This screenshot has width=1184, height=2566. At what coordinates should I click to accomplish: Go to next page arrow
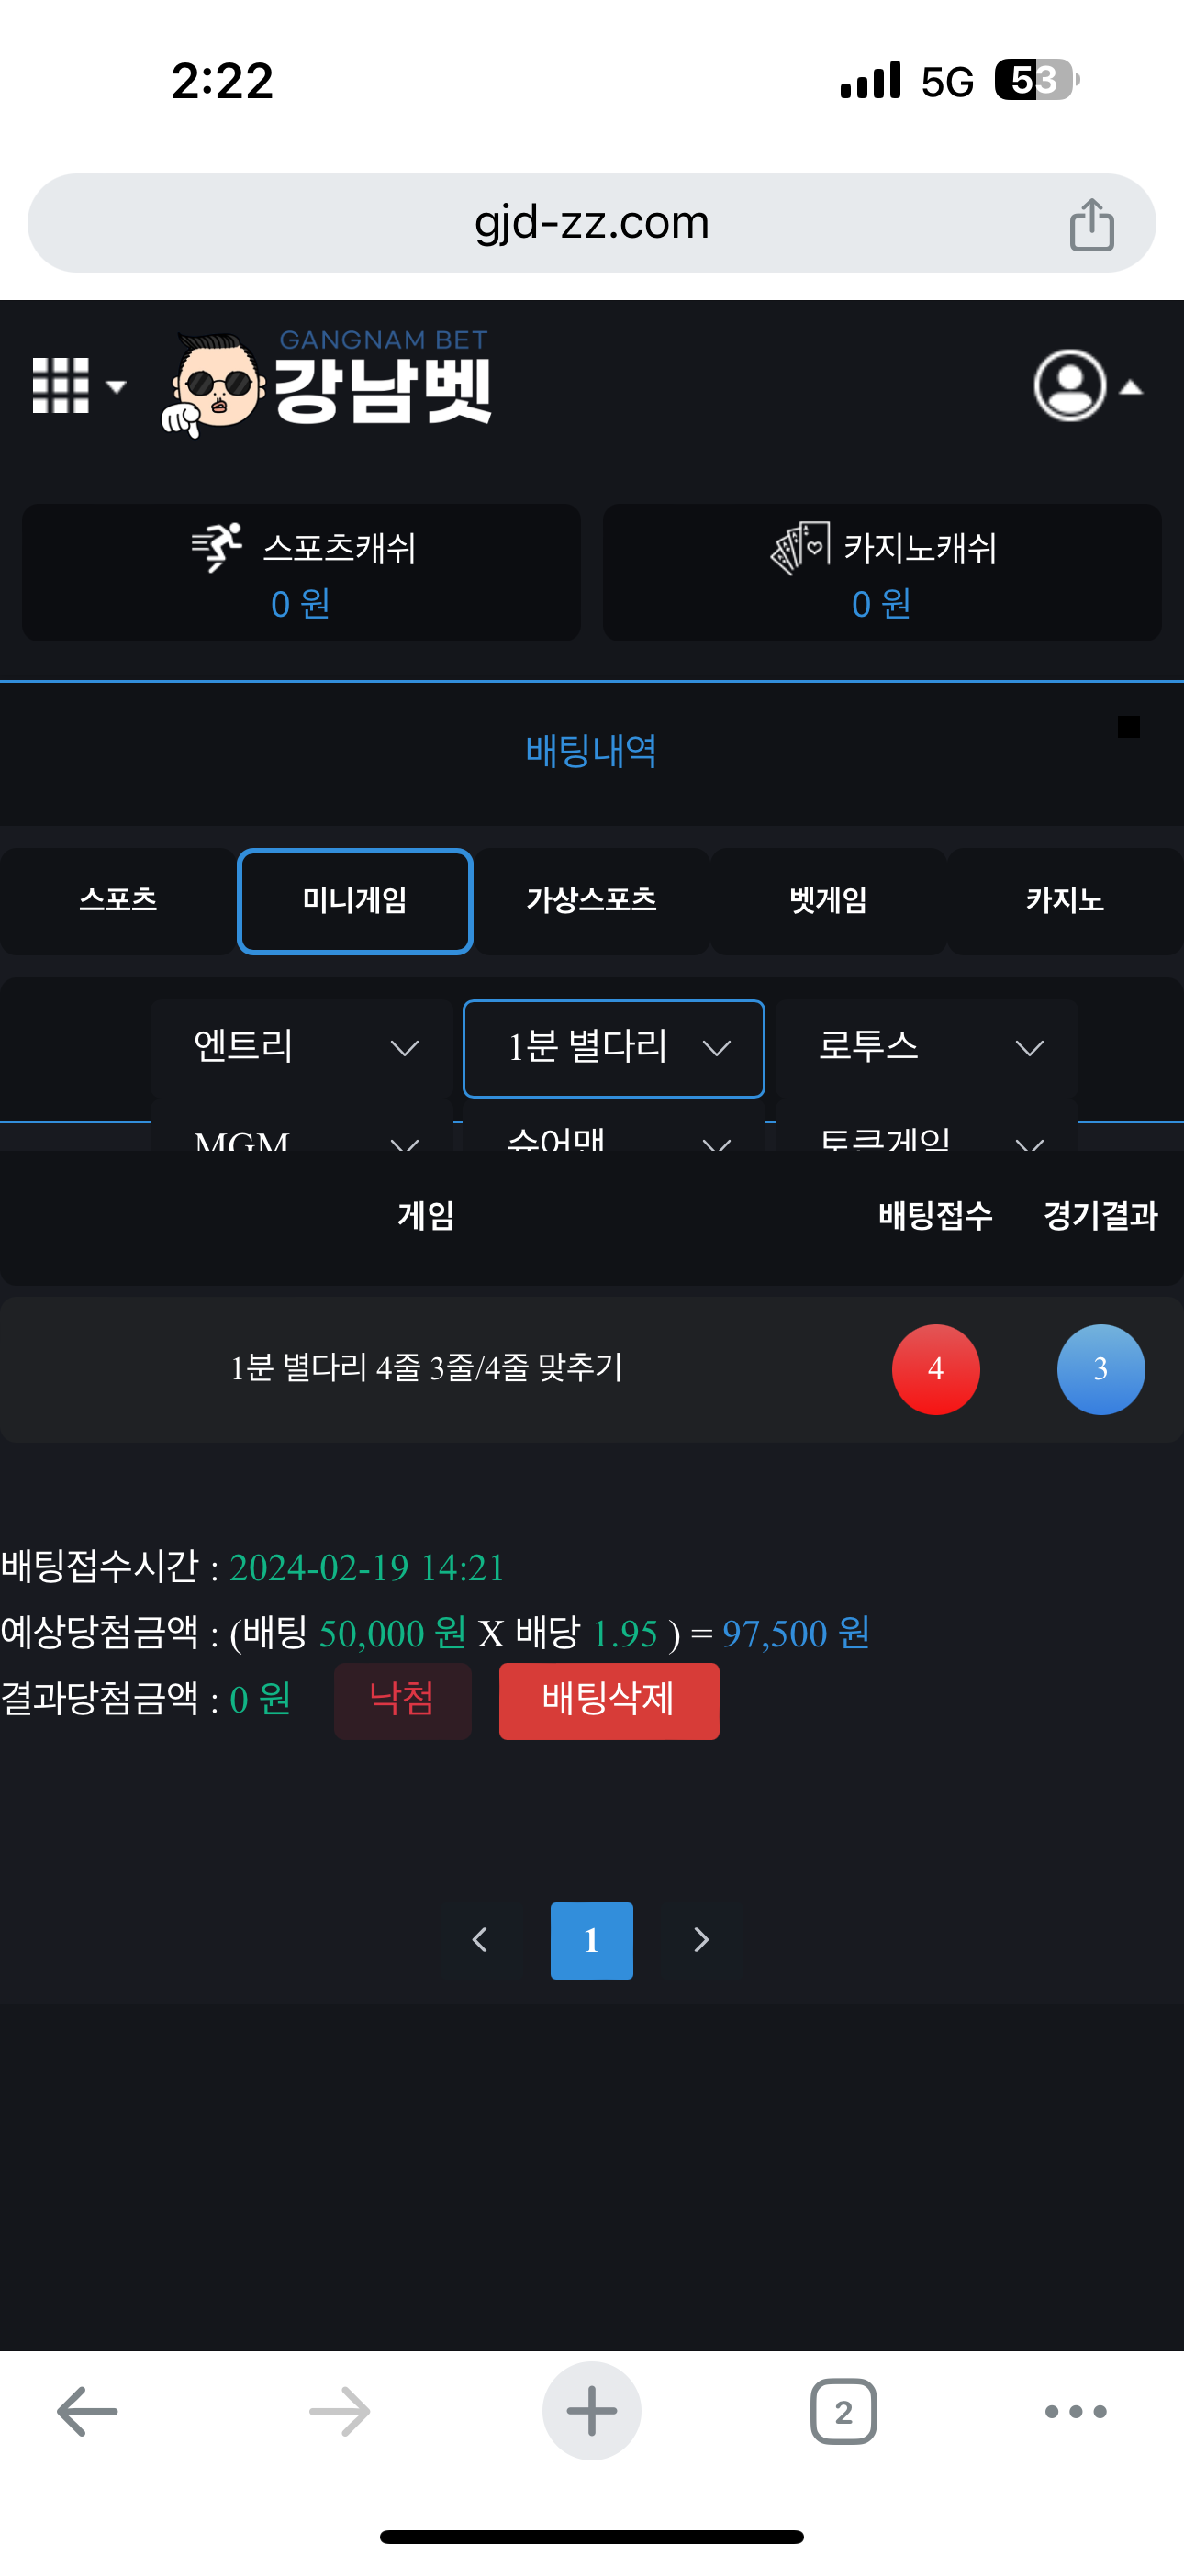tap(701, 1940)
